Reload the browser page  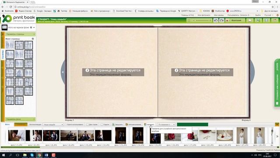point(10,7)
